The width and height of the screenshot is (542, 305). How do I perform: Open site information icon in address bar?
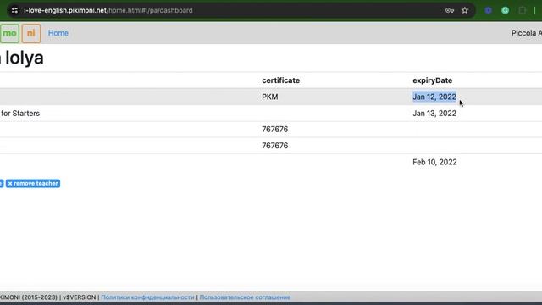[x=14, y=10]
